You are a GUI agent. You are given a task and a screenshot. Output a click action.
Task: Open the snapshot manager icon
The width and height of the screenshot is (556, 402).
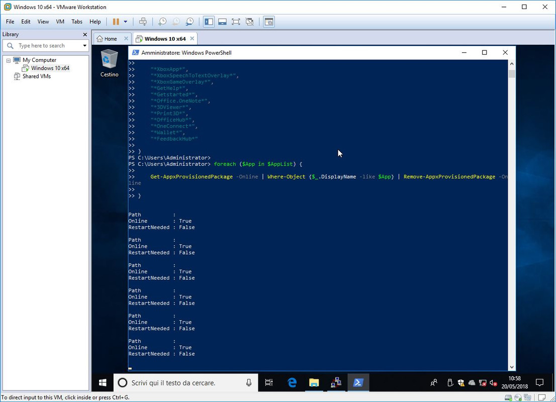pyautogui.click(x=190, y=22)
